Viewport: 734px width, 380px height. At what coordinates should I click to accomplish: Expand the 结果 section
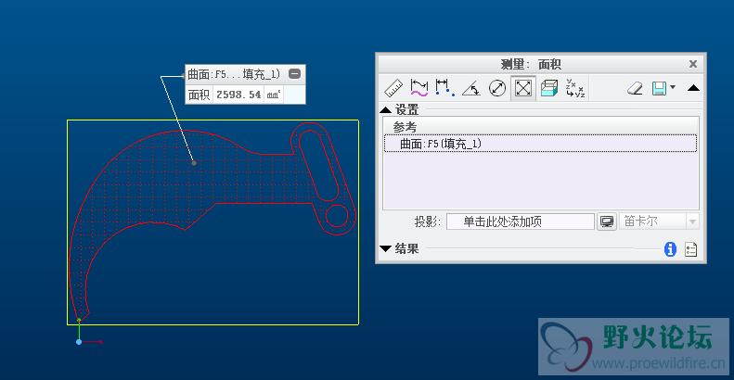point(386,248)
